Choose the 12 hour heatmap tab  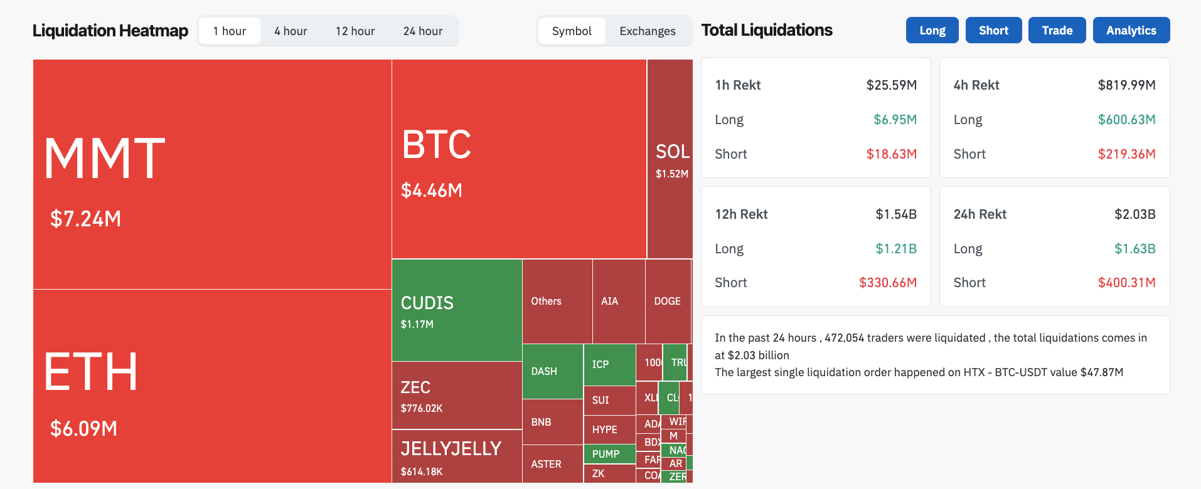coord(355,31)
